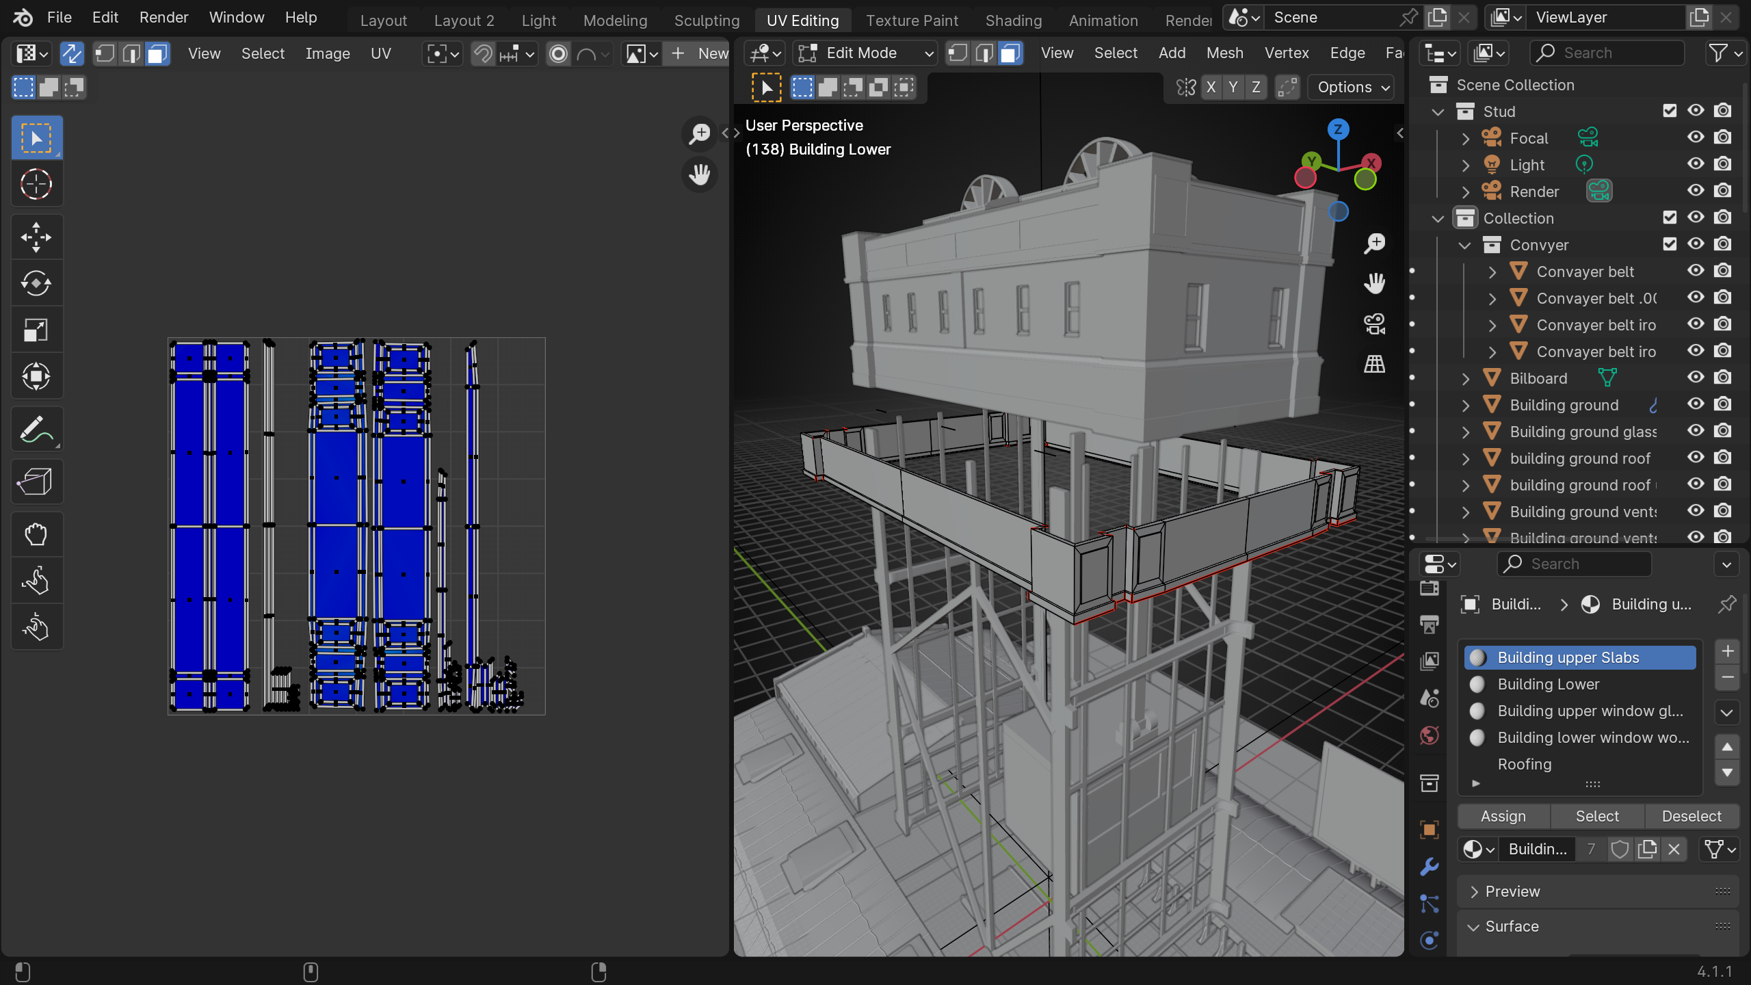
Task: Expand the Preview panel
Action: click(x=1598, y=891)
